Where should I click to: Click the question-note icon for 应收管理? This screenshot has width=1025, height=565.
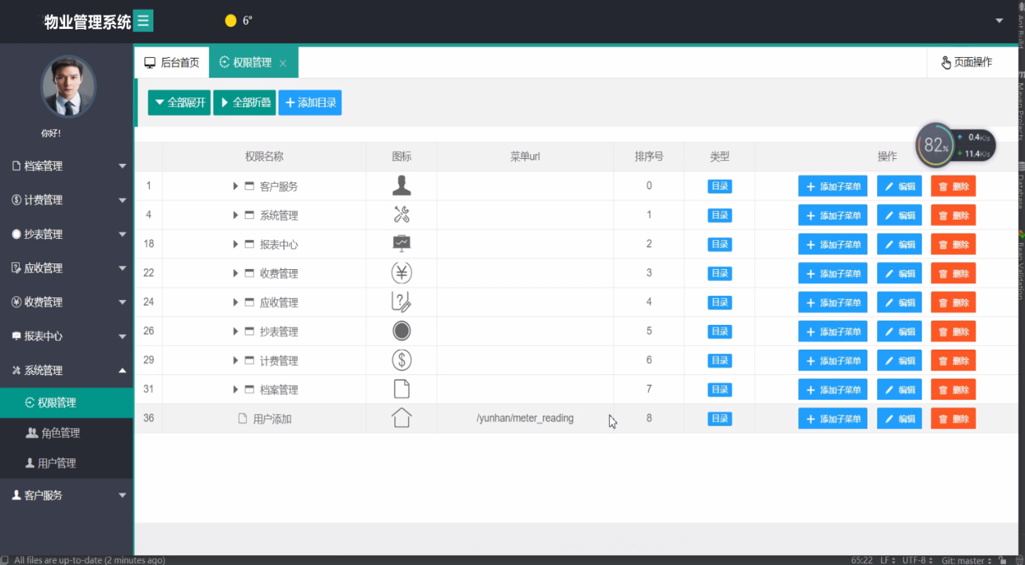pos(402,302)
